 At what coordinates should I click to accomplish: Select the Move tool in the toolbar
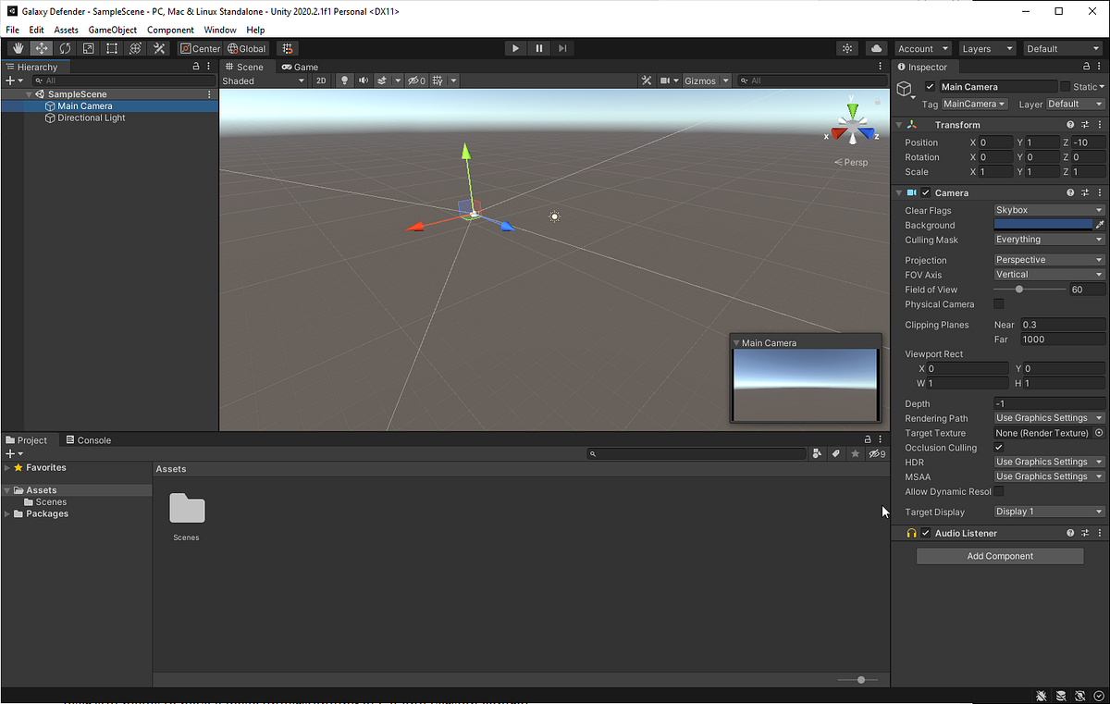pos(41,48)
